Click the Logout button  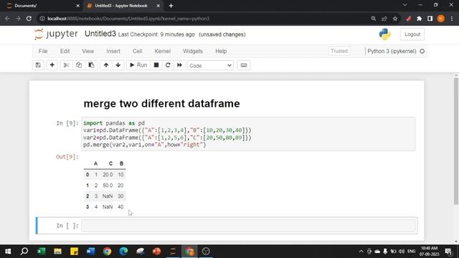(x=412, y=34)
